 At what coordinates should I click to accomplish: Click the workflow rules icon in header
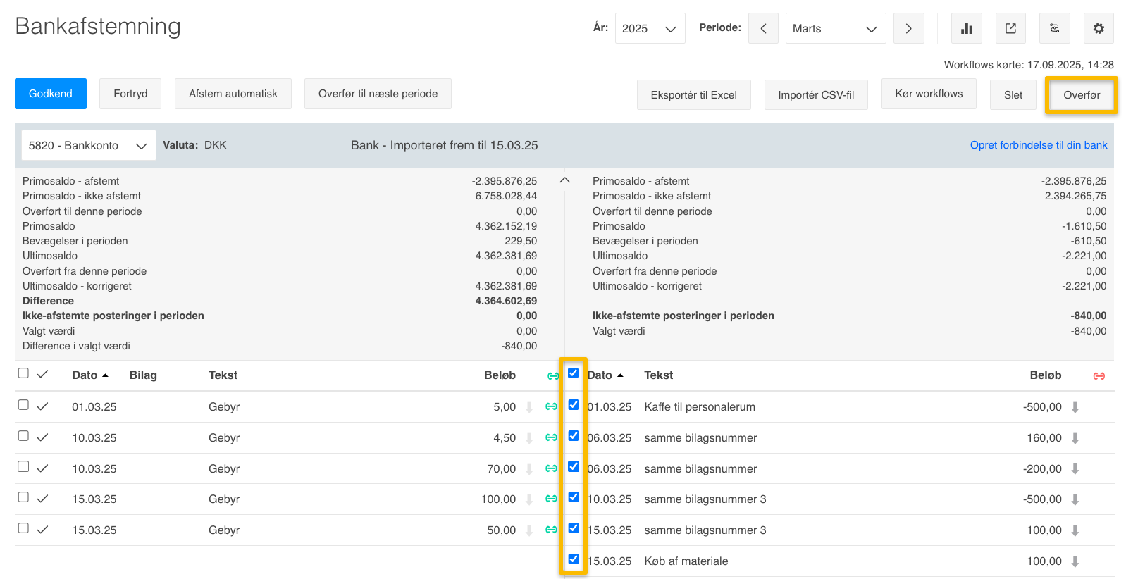1054,28
